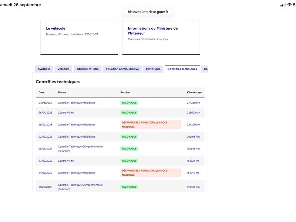Click the Contre-Visite entry dated 27/02/2020
296x222 pixels.
(x=66, y=161)
